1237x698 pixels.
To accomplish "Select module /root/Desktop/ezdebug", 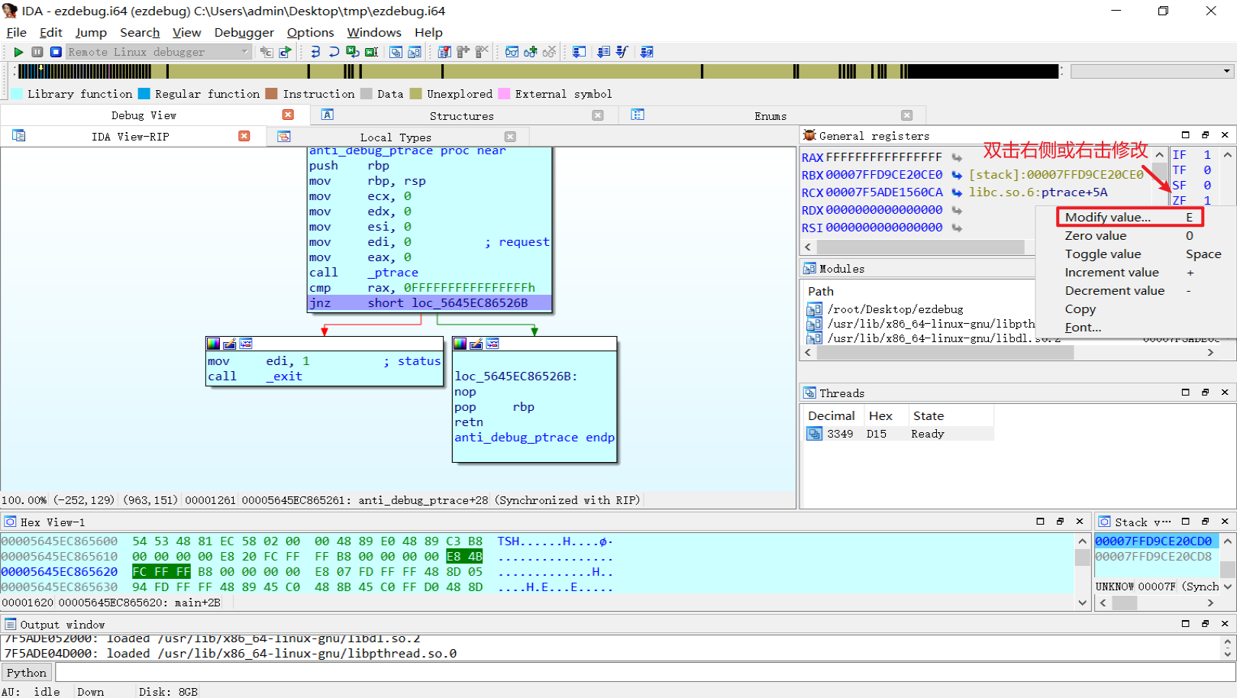I will pos(895,309).
